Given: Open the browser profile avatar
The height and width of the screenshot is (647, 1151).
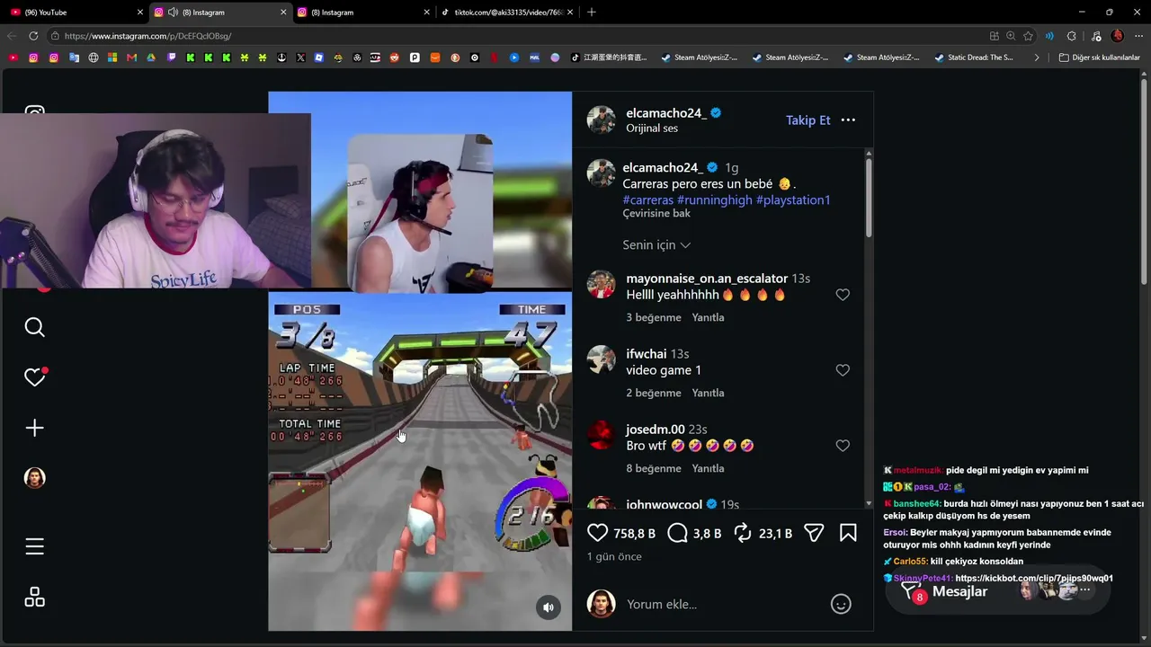Looking at the screenshot, I should [x=1117, y=36].
